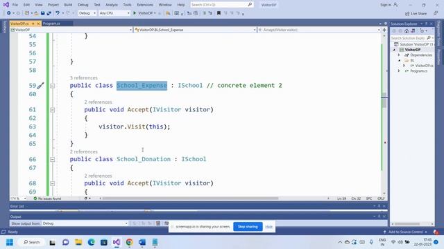Click the Stop sharing button

tap(248, 227)
